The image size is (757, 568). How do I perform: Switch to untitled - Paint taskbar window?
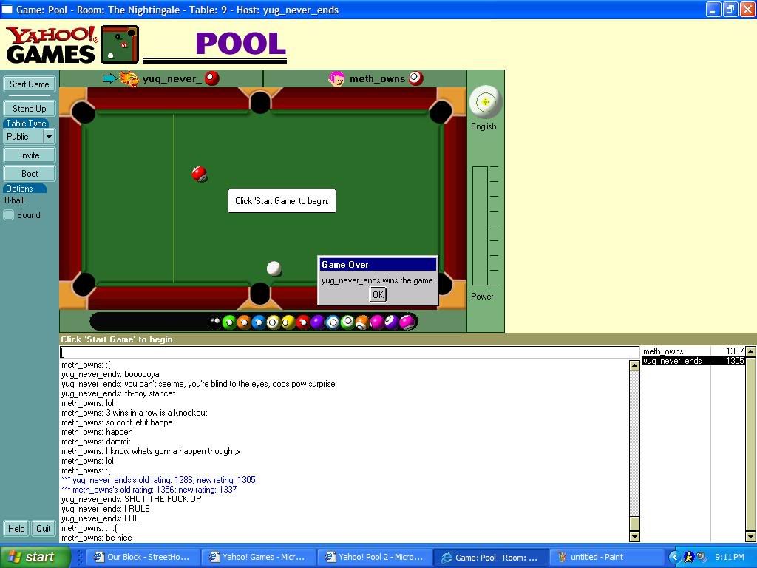point(606,557)
